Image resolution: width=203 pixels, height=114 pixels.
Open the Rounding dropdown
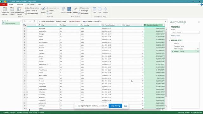[83, 10]
